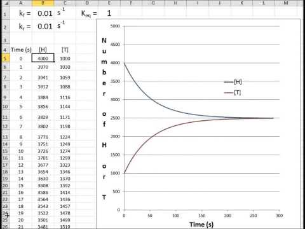The height and width of the screenshot is (229, 305).
Task: Select the cell containing 3654
Action: (43, 172)
